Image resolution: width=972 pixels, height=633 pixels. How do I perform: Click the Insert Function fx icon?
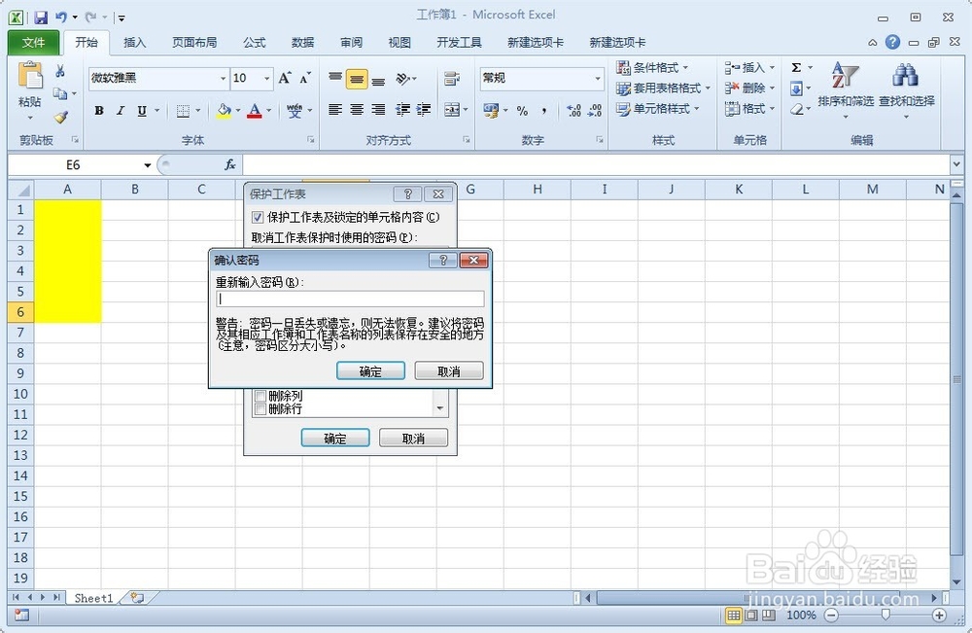click(229, 165)
